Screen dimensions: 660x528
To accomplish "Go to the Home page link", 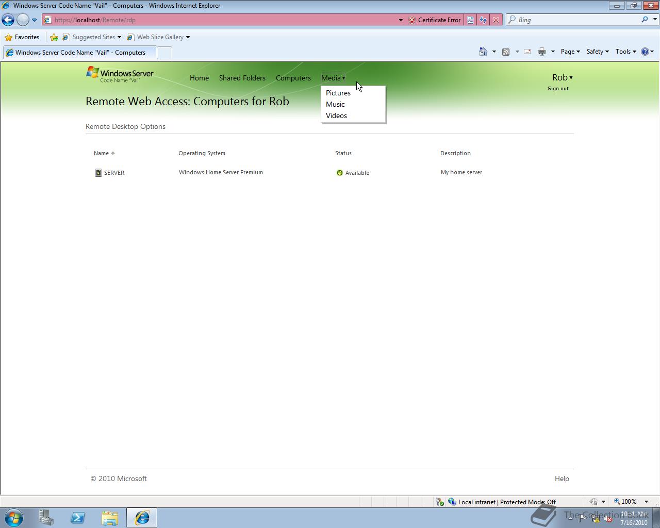I will tap(199, 78).
